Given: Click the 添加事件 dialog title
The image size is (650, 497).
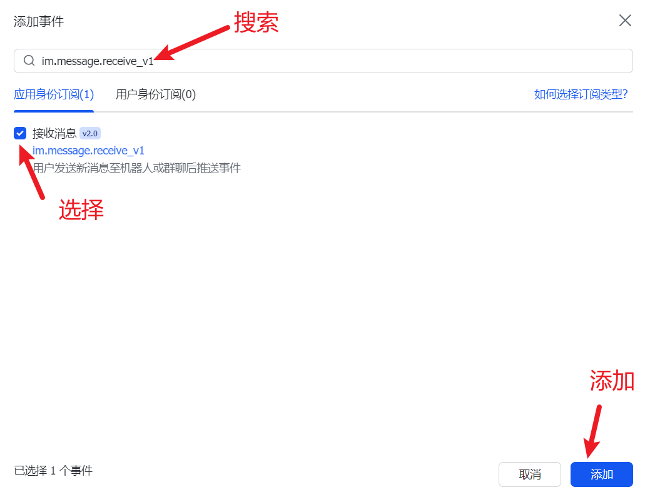Looking at the screenshot, I should coord(39,22).
